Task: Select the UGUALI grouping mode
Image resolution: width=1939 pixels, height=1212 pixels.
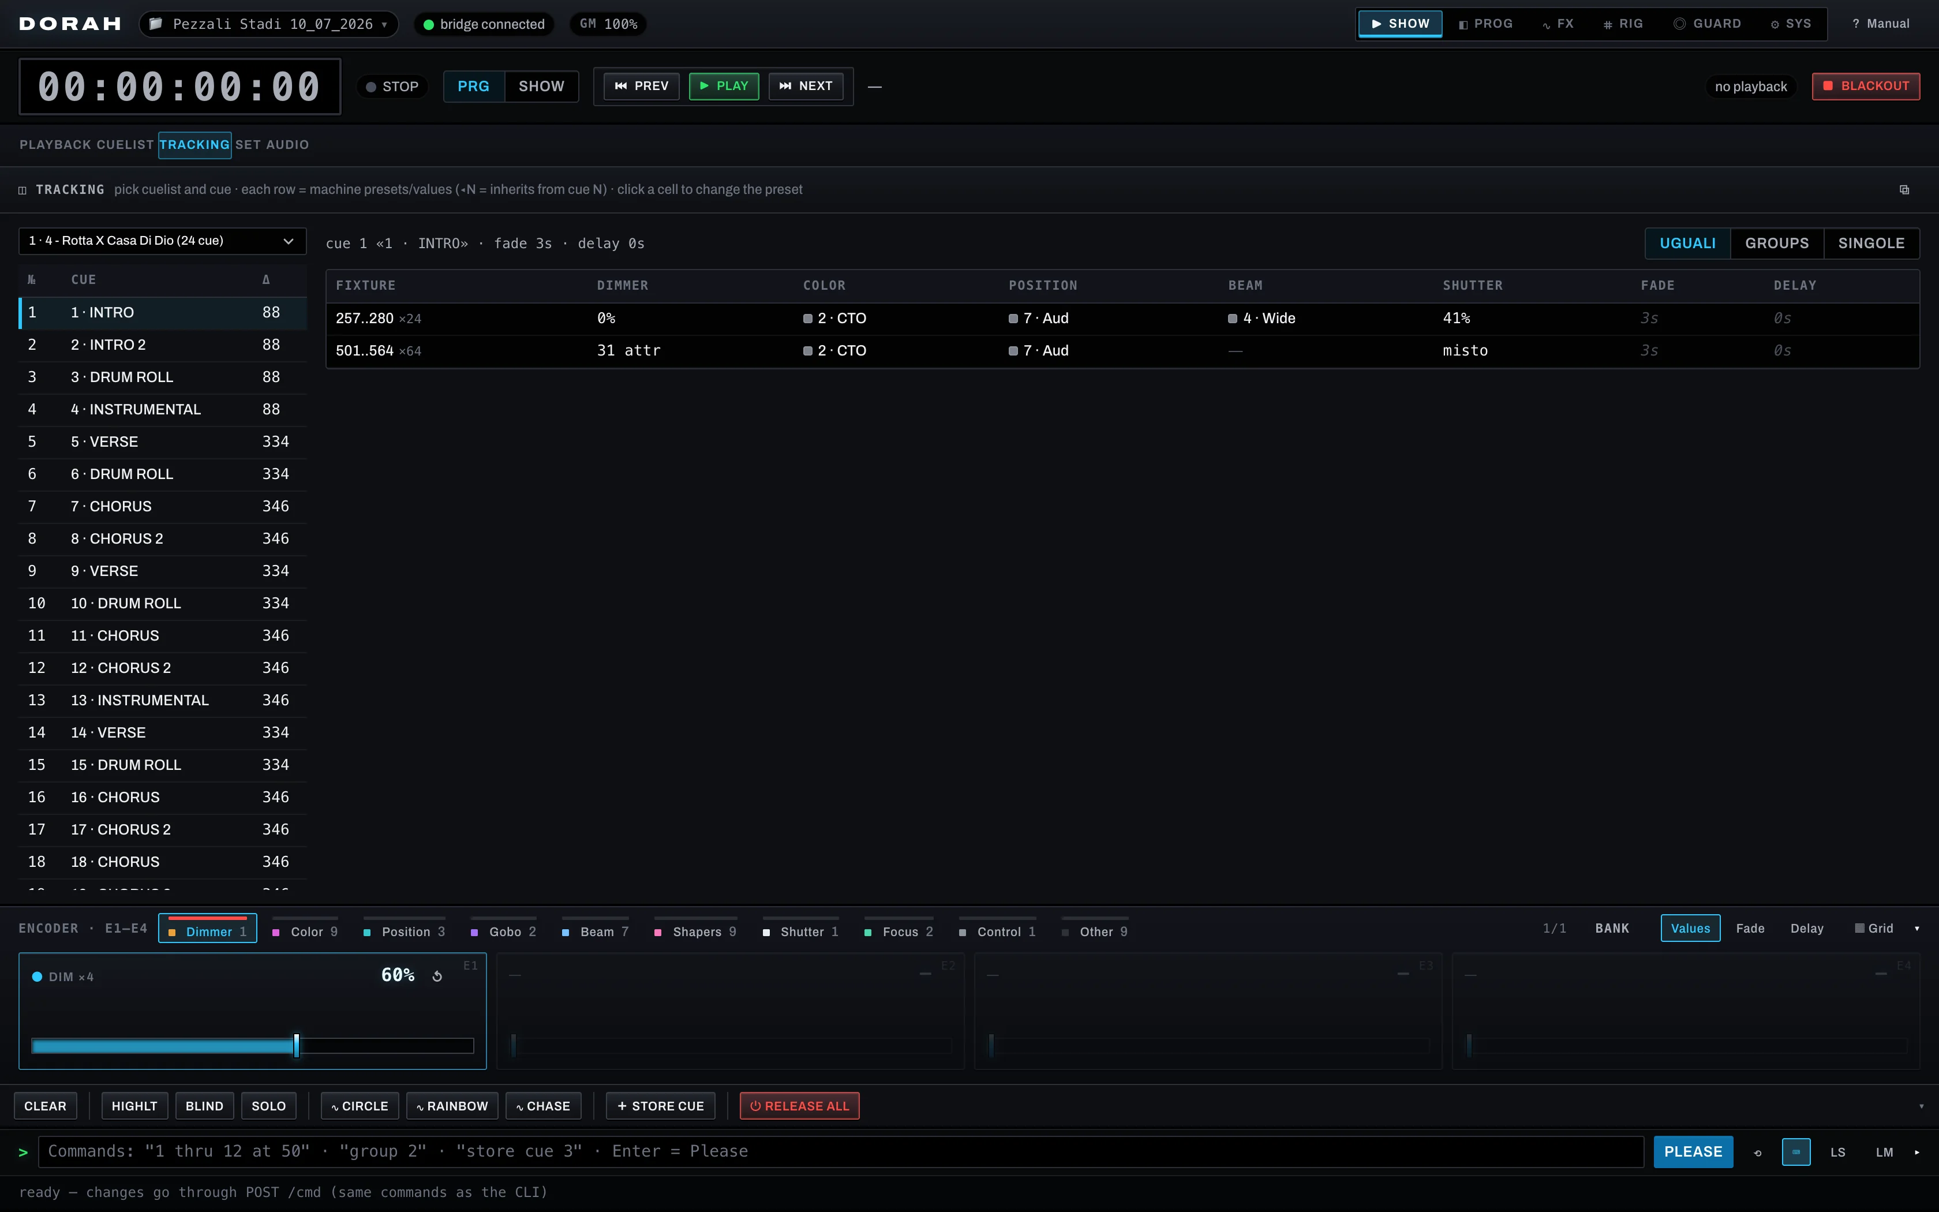Action: (1687, 243)
